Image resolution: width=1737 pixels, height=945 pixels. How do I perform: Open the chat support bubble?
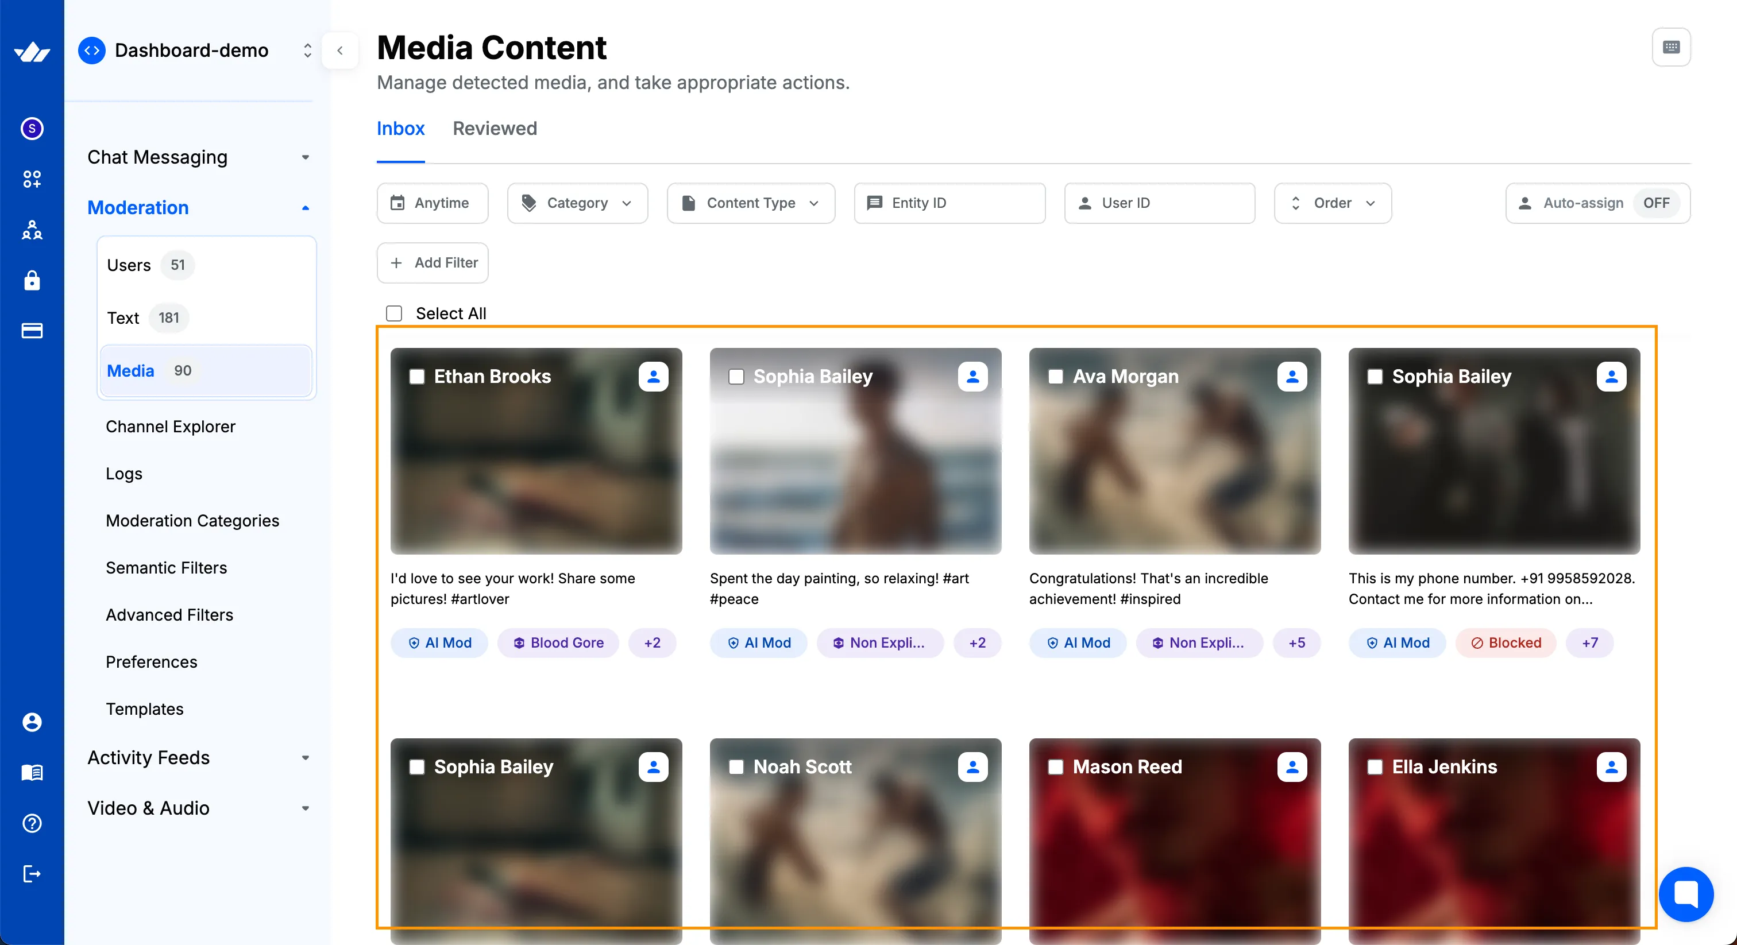click(x=1685, y=894)
